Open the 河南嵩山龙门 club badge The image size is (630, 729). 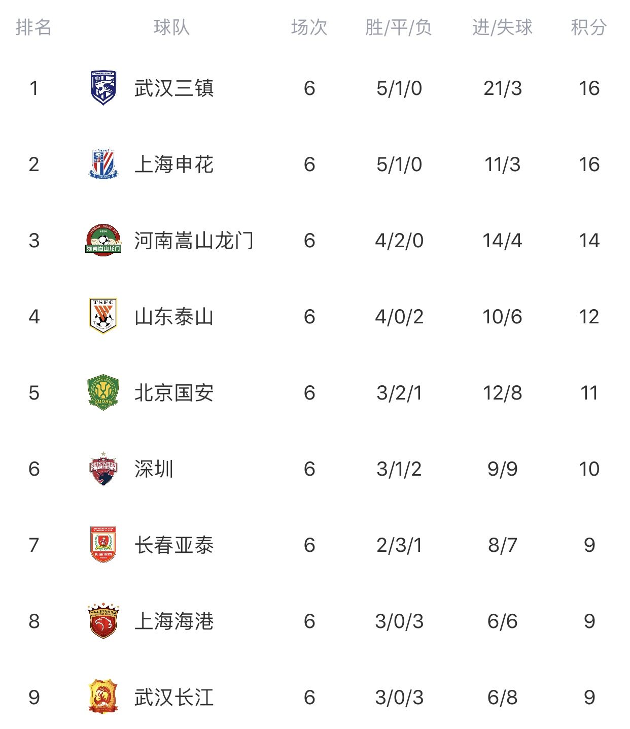coord(103,240)
